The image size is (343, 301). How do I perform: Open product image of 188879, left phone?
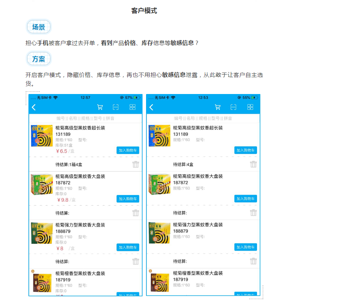coord(42,233)
